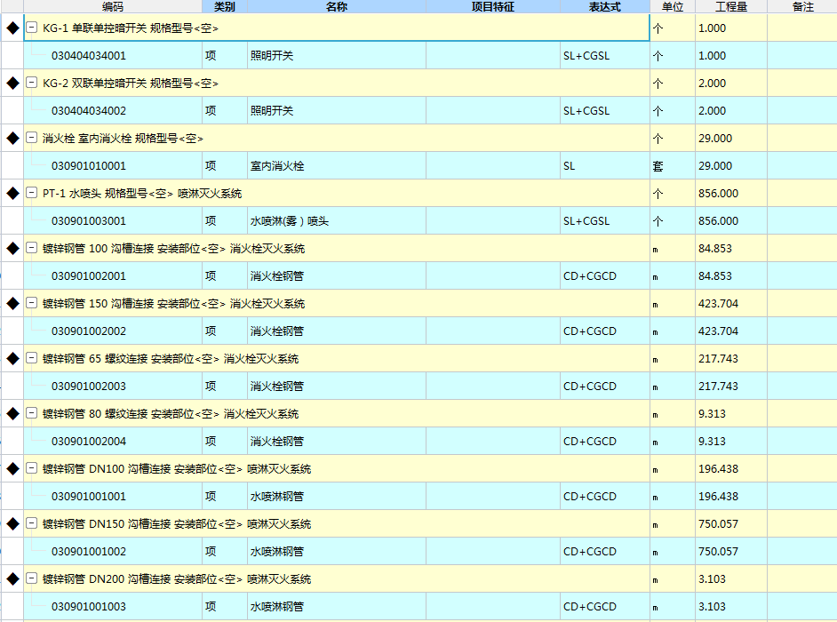Collapse the 镀锌钢管 150 沟槽连接 group
837x622 pixels.
point(32,304)
